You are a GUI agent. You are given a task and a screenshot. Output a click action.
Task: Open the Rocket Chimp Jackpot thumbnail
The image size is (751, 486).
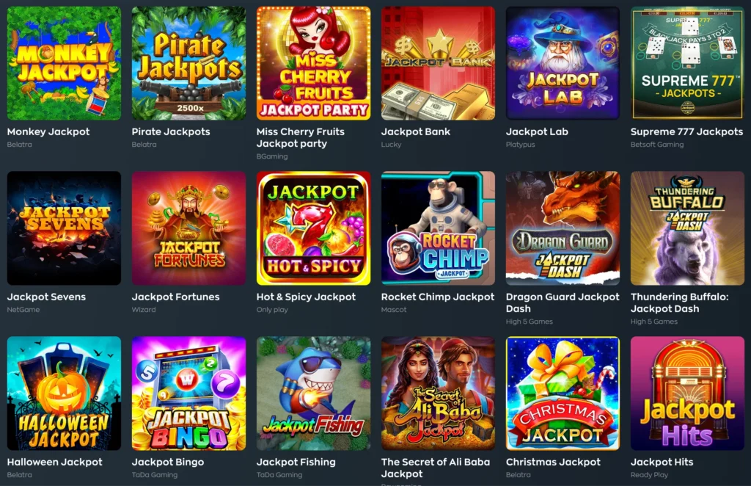coord(439,228)
